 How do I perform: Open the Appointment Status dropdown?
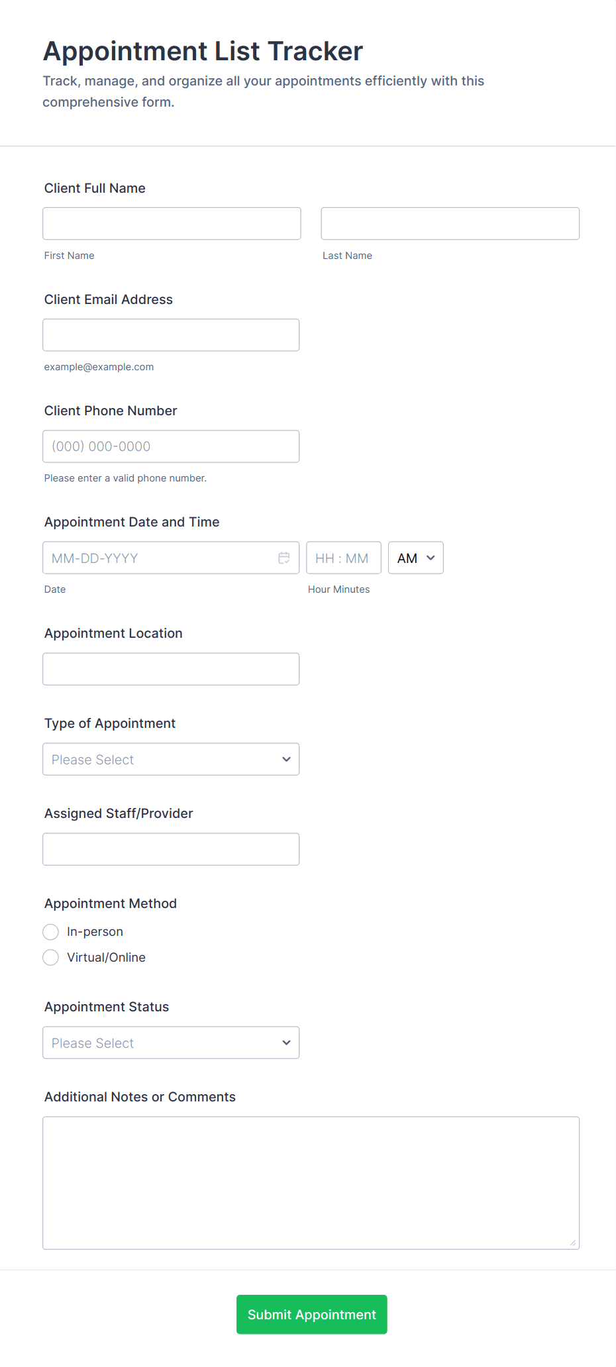(x=171, y=1042)
